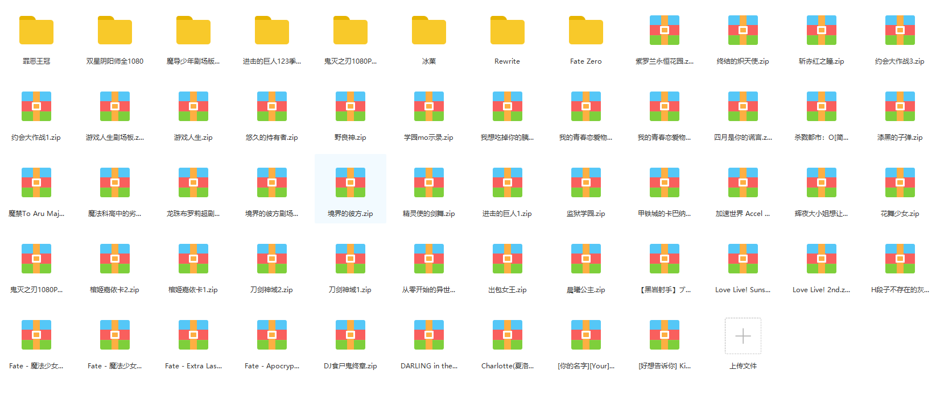Click the file name DARLING in the...
Image resolution: width=932 pixels, height=403 pixels.
tap(429, 366)
